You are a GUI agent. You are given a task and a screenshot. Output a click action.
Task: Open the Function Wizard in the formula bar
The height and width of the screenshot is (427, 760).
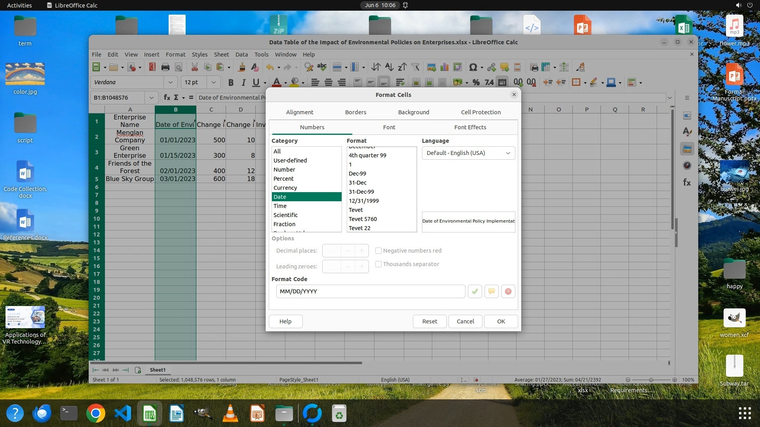(x=167, y=97)
